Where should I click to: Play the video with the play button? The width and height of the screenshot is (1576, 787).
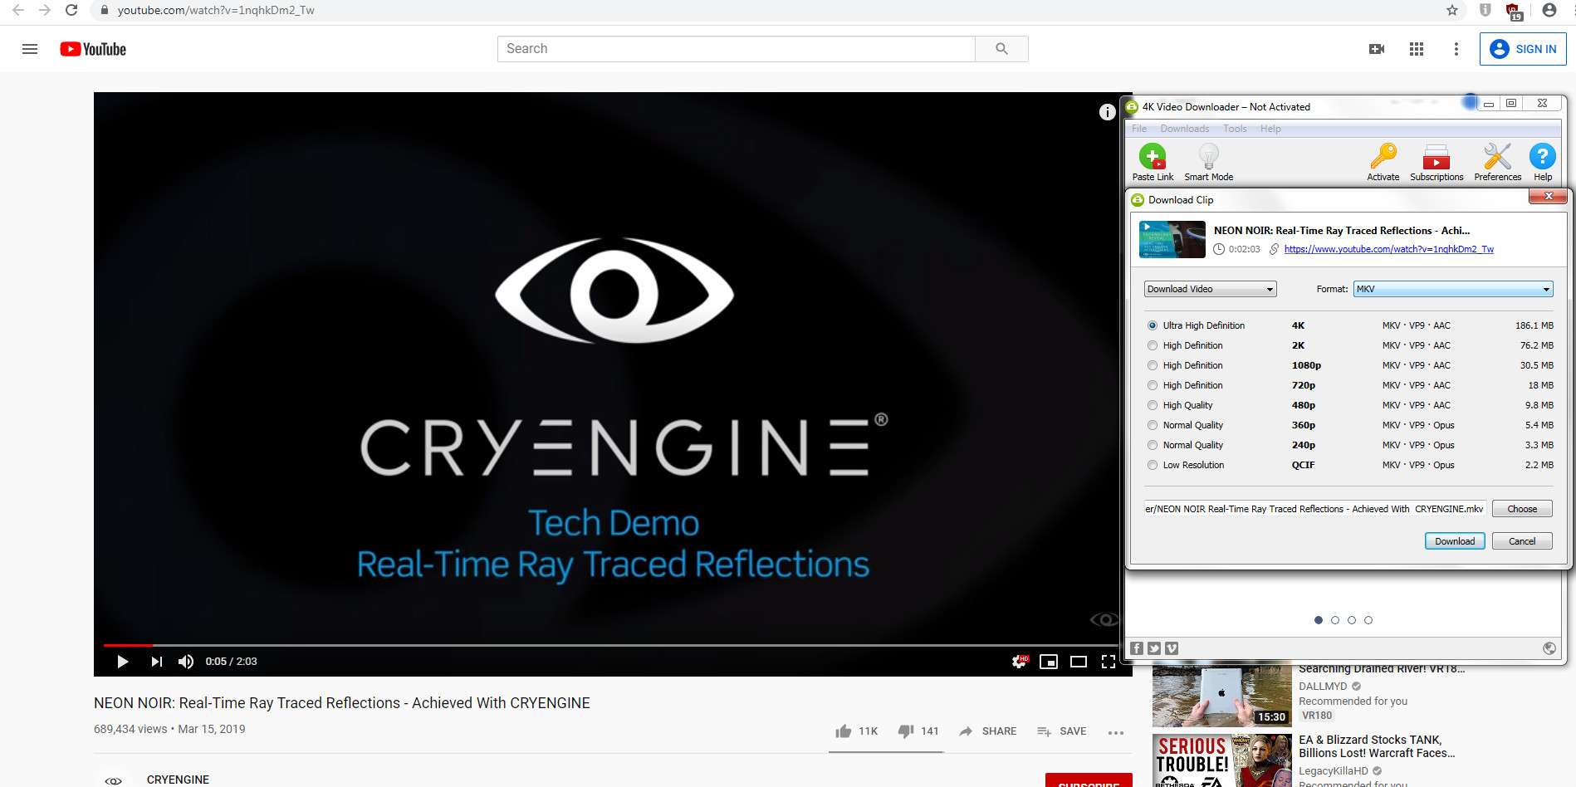pos(123,662)
